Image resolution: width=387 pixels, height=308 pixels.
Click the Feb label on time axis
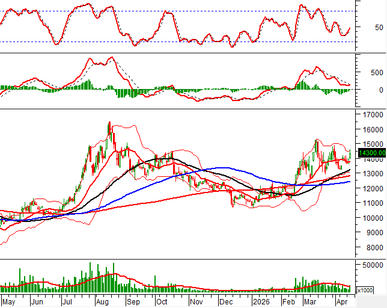coord(290,301)
